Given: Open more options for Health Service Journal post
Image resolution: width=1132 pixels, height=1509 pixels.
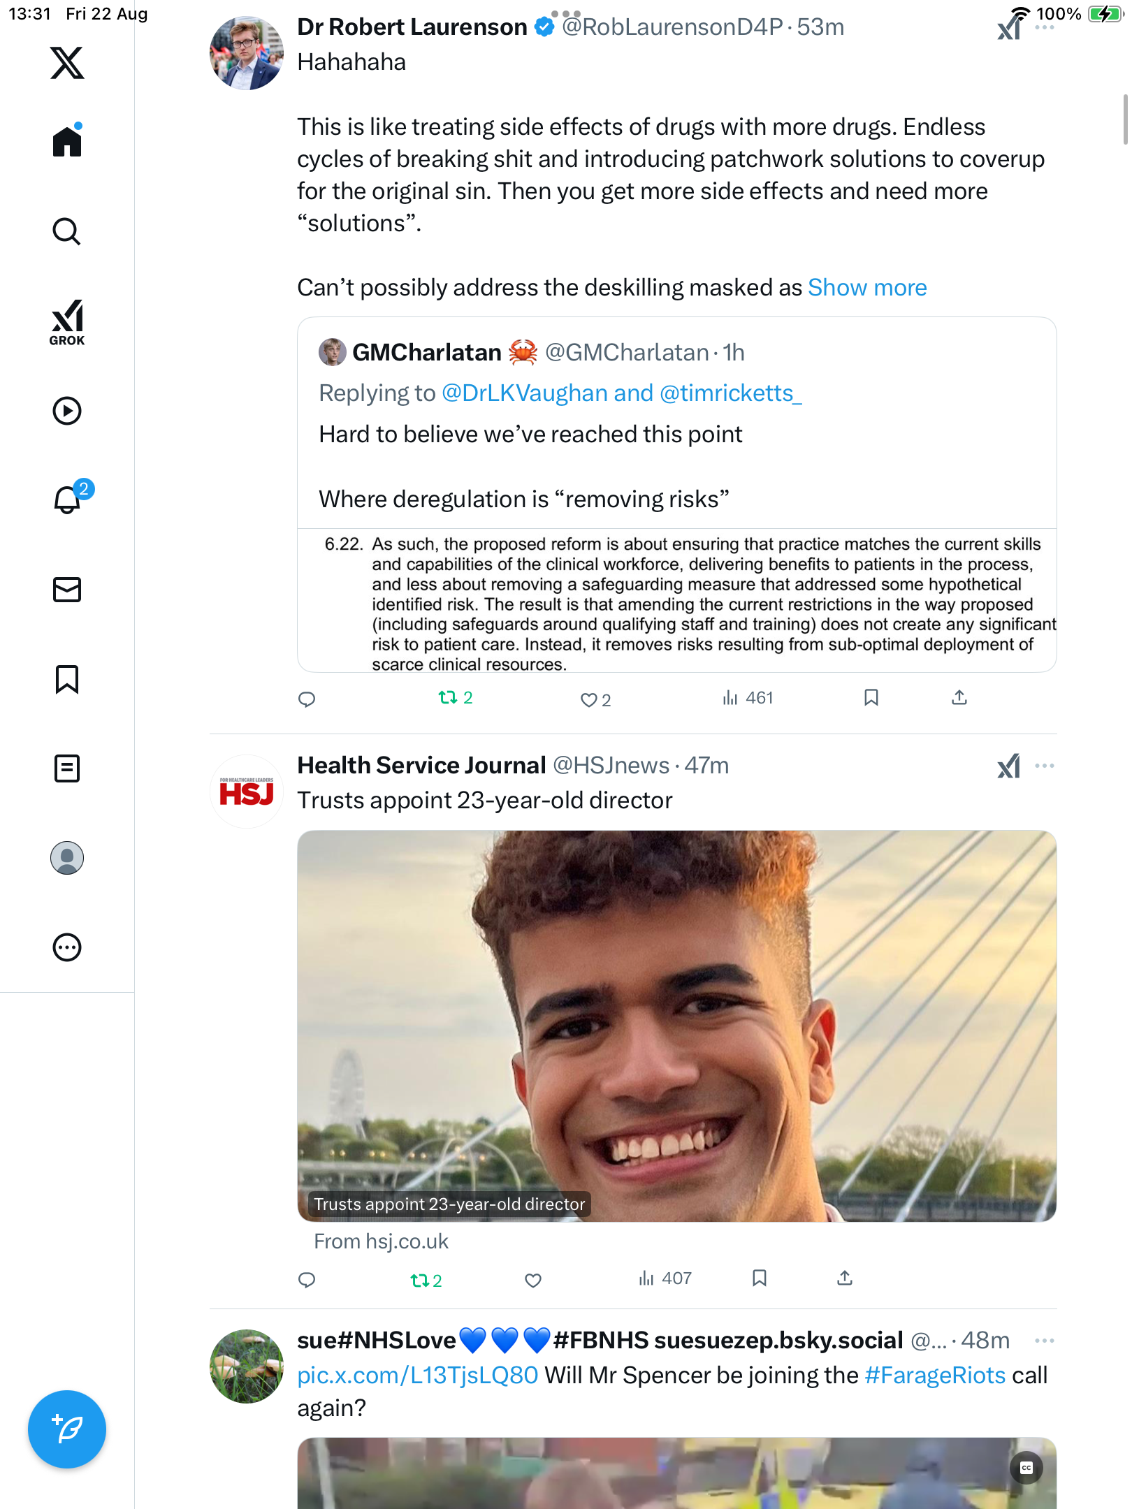Looking at the screenshot, I should [1044, 766].
